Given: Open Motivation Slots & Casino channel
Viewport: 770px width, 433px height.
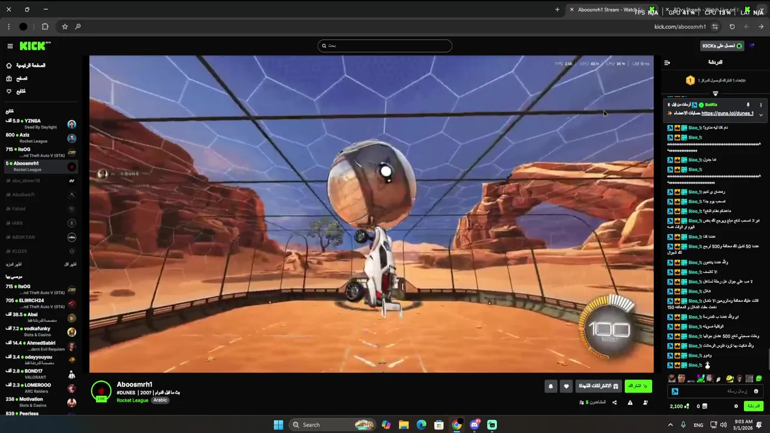Looking at the screenshot, I should (41, 402).
